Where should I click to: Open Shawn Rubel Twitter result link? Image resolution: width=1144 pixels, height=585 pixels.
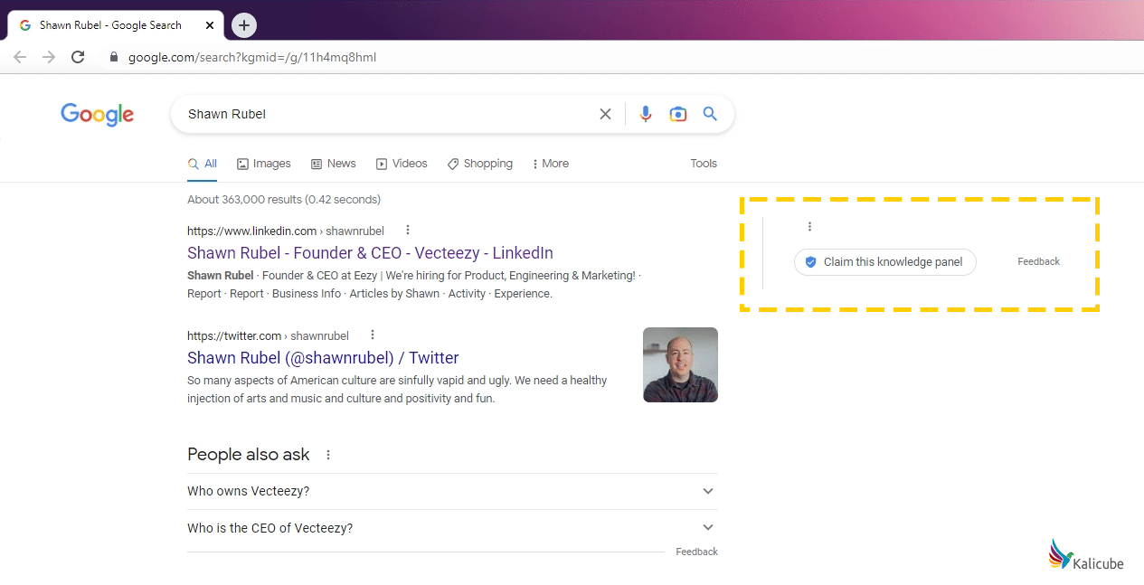point(323,358)
